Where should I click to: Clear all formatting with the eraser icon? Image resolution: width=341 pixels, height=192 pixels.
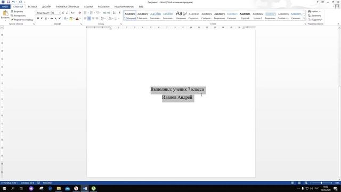79,13
